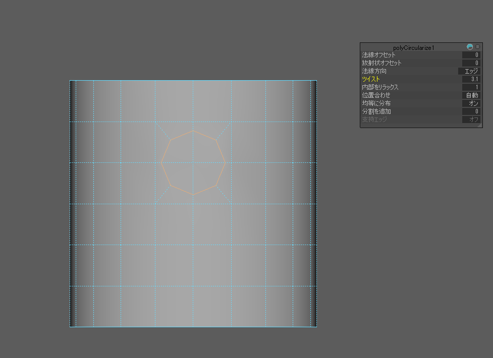Screen dimensions: 493x358
Task: Click the 分割を追加 value field
Action: click(x=471, y=111)
